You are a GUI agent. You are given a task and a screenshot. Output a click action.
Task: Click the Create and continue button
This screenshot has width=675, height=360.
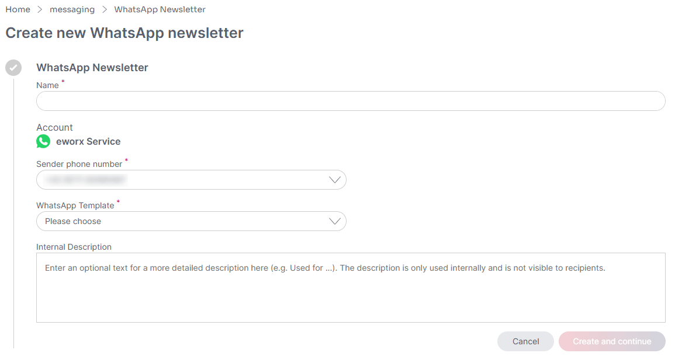(x=612, y=341)
